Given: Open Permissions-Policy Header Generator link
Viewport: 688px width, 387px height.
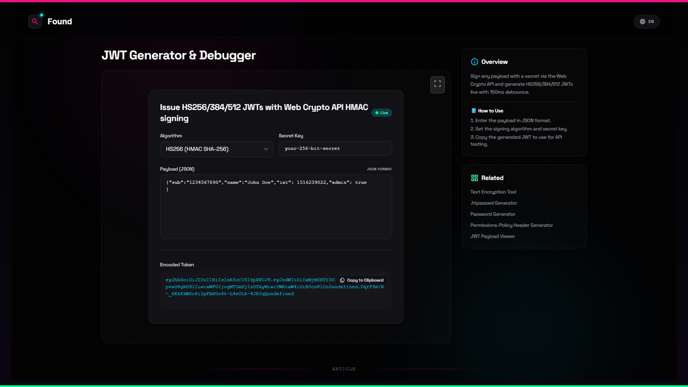Looking at the screenshot, I should pos(511,225).
